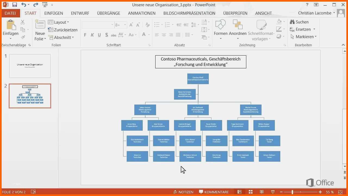The height and width of the screenshot is (196, 348).
Task: Open the KOMMENTARE comments pane
Action: [214, 192]
